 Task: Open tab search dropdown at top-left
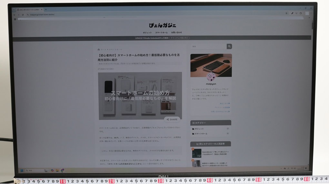[x=14, y=10]
